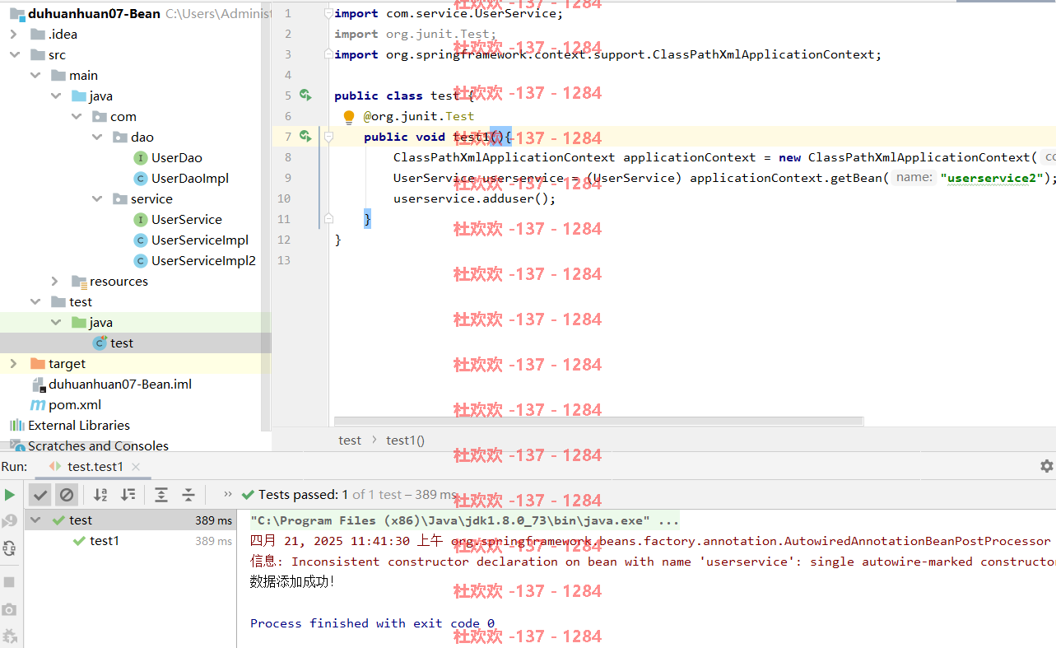Viewport: 1056px width, 648px height.
Task: Select test class under test/java folder
Action: point(122,343)
